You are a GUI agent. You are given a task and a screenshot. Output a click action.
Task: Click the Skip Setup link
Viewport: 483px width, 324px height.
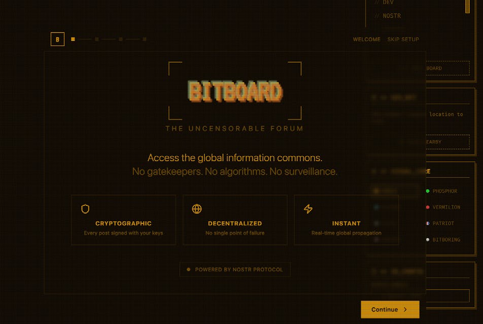(x=403, y=40)
